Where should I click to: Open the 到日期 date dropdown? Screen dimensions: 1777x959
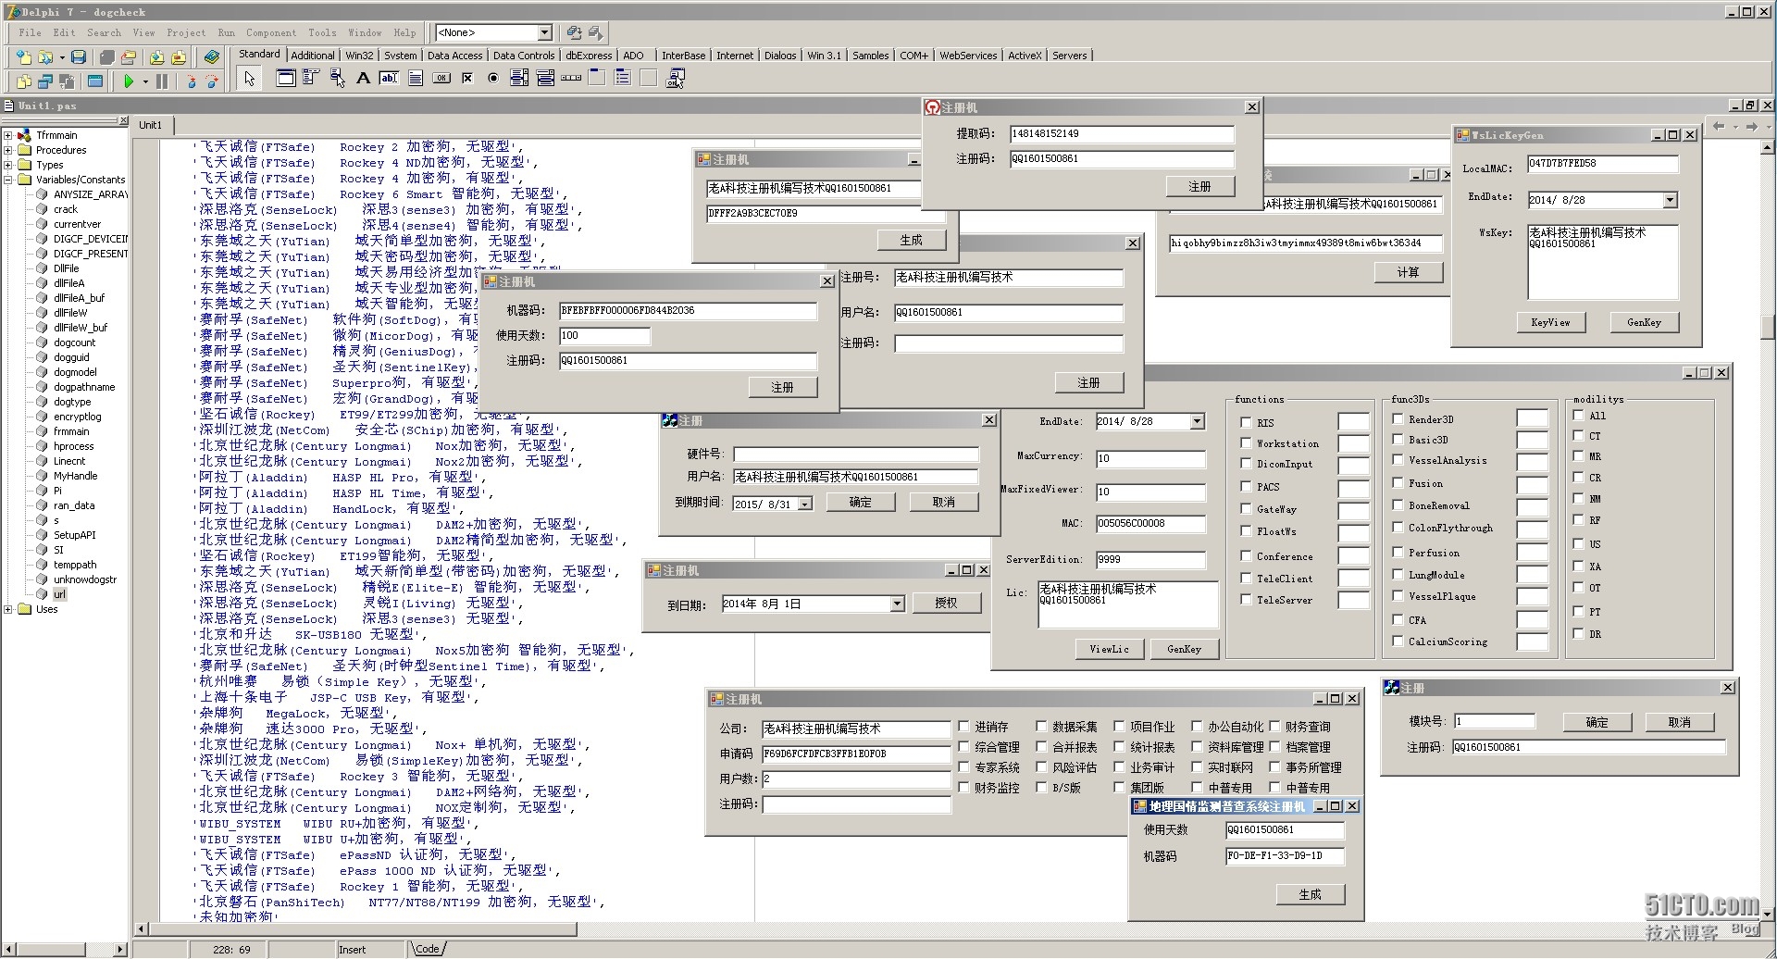coord(896,604)
